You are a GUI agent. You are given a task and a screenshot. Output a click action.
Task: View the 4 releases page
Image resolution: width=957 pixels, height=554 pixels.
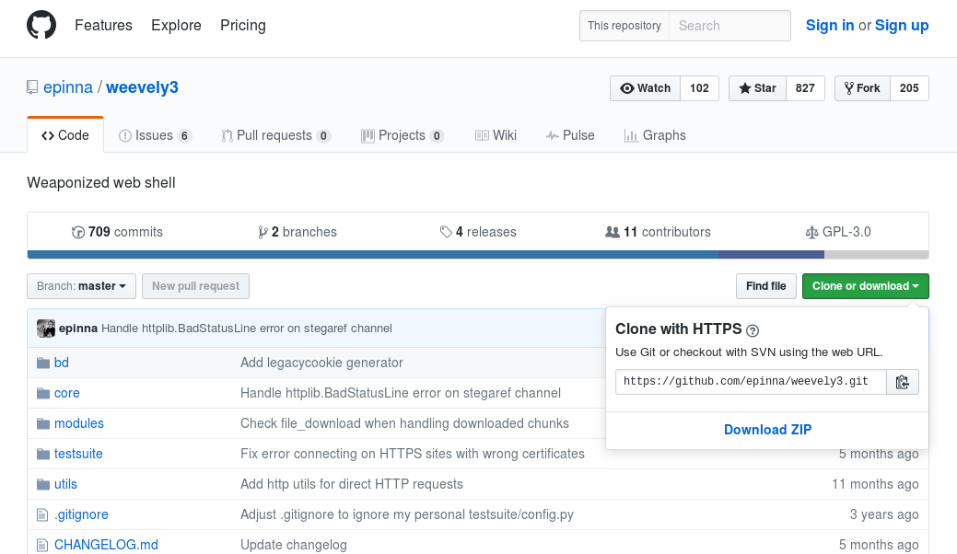(478, 232)
